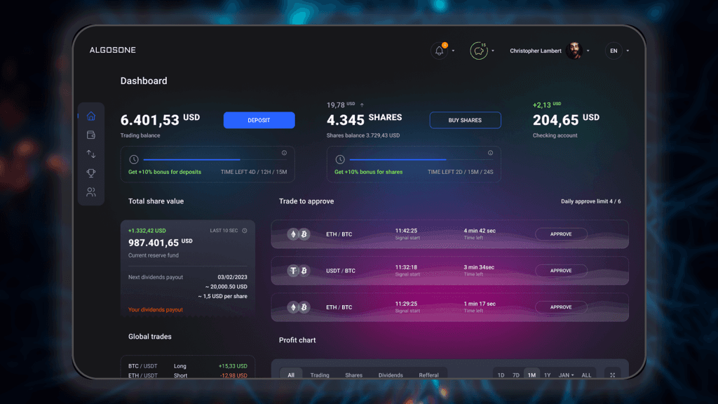Screen dimensions: 718x404
Task: Select the 1Y time range
Action: (x=547, y=375)
